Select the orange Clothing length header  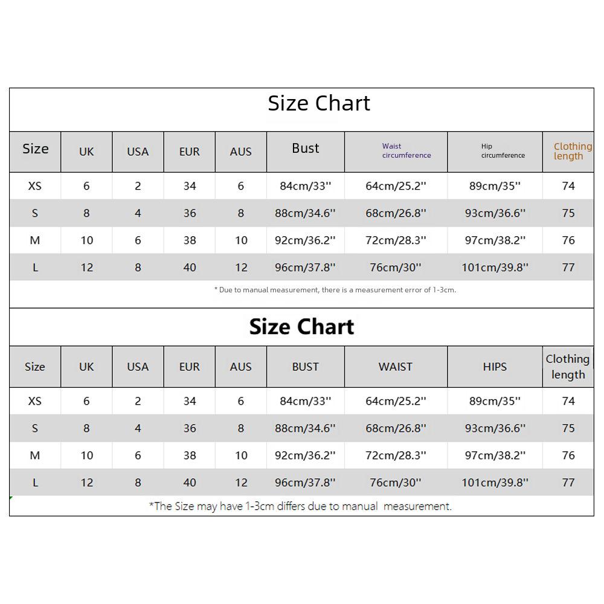[x=573, y=152]
